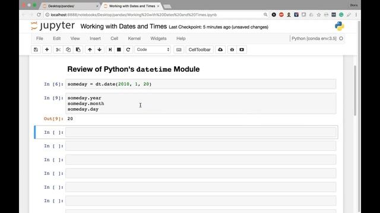Screen dimensions: 380x213
Task: Click the Python logo icon
Action: [339, 26]
